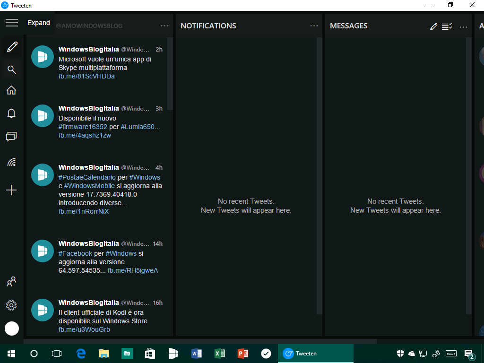Click the horizontal columns scrollbar at bottom

pyautogui.click(x=200, y=341)
